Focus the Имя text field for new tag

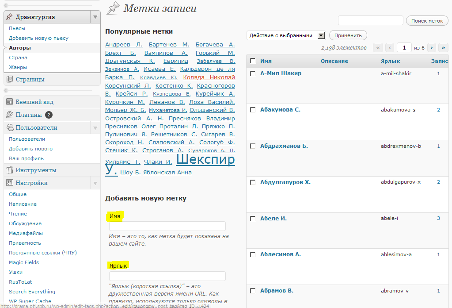[167, 226]
